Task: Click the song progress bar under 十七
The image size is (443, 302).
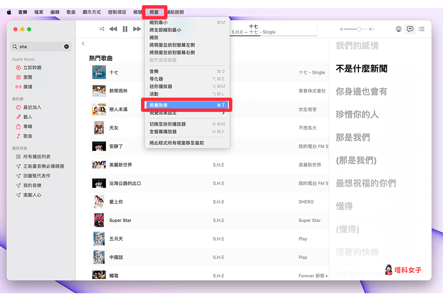Action: tap(273, 36)
